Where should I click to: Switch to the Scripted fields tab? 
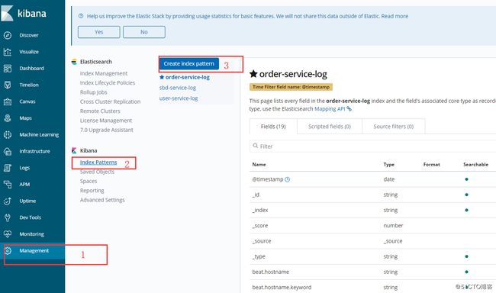pyautogui.click(x=330, y=126)
